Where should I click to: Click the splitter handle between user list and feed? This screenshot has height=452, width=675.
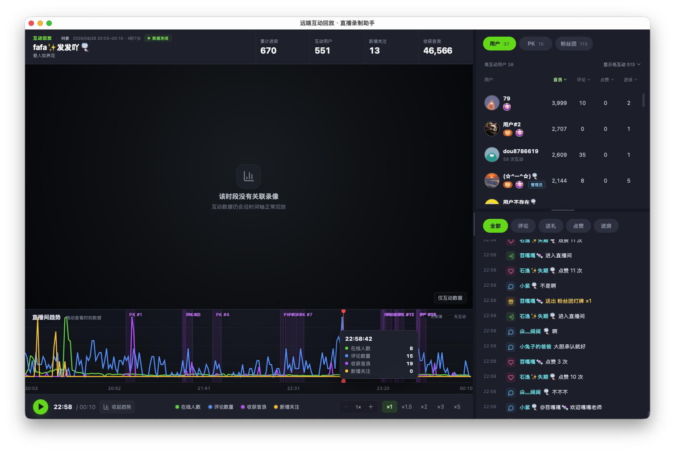tap(563, 210)
